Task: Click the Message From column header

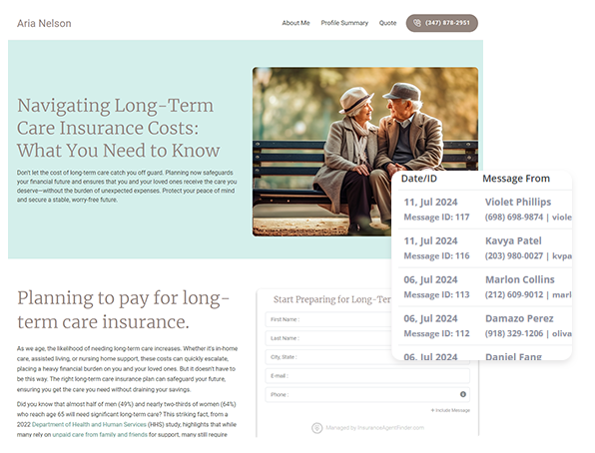Action: pyautogui.click(x=516, y=179)
